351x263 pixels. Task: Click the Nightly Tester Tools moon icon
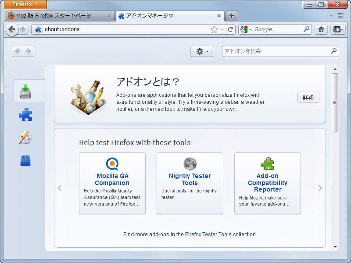[190, 163]
